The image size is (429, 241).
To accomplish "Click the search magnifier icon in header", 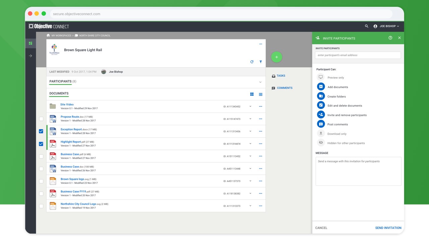I will coord(366,26).
